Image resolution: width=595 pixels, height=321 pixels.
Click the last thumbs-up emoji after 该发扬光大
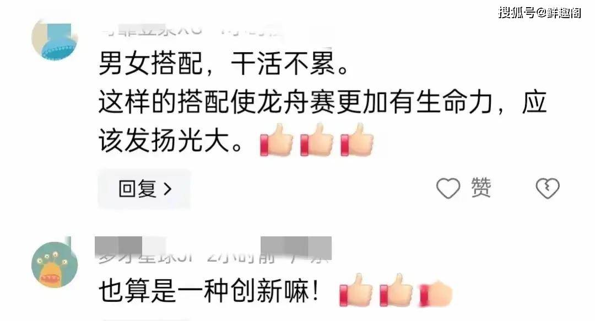point(356,140)
